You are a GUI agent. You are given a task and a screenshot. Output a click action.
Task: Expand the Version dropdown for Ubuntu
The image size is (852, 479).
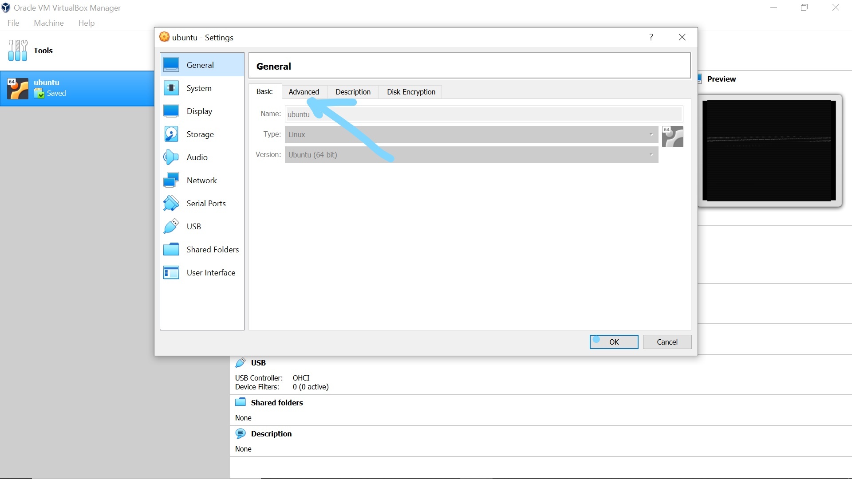click(x=651, y=154)
